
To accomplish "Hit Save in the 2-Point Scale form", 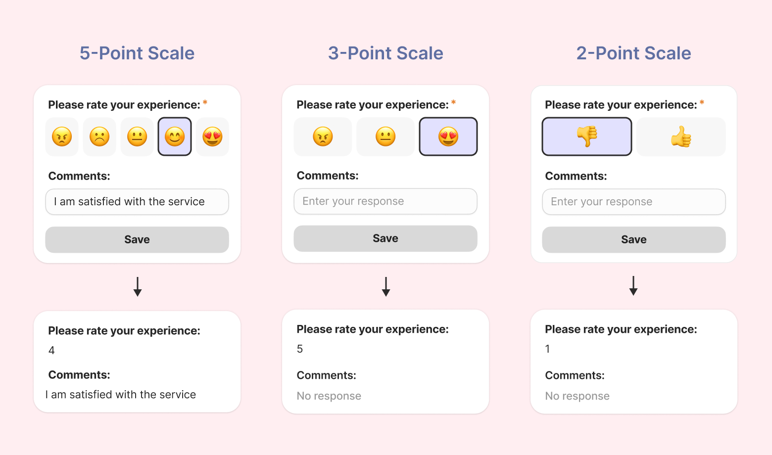I will (634, 240).
